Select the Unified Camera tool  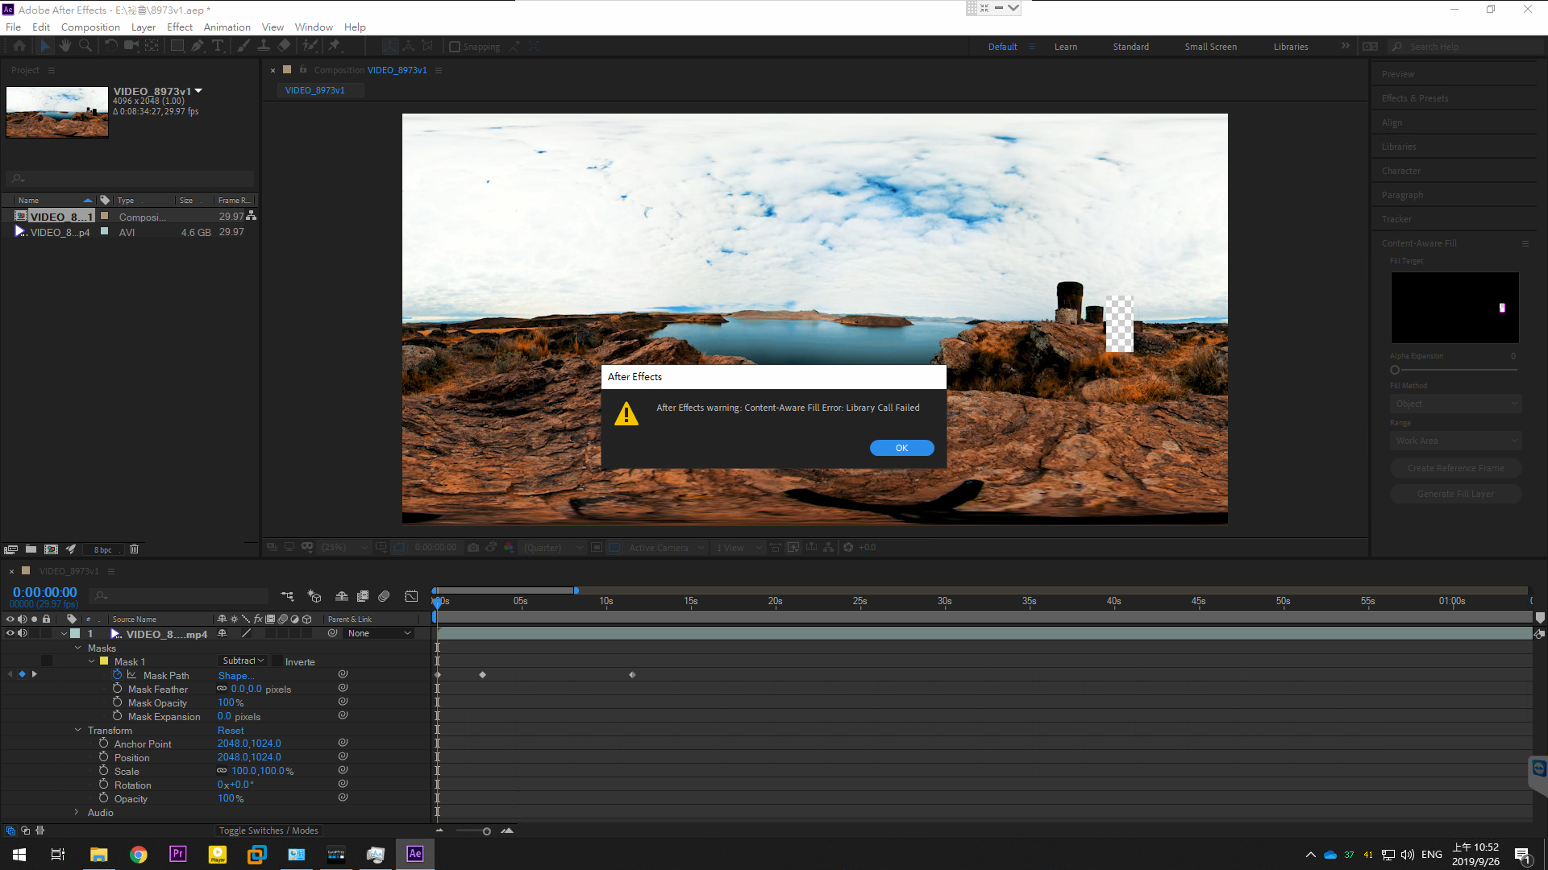click(131, 46)
